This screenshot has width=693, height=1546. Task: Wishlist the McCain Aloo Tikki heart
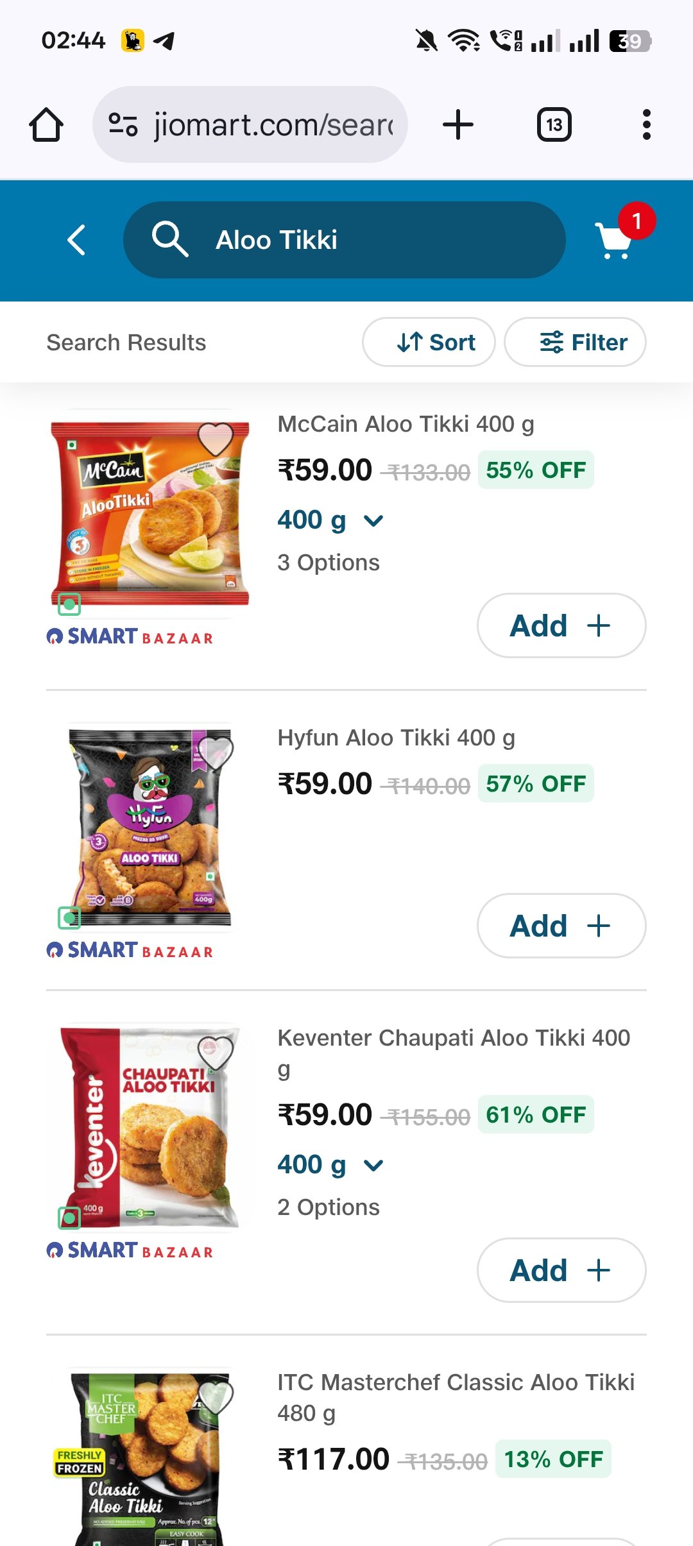[x=216, y=439]
